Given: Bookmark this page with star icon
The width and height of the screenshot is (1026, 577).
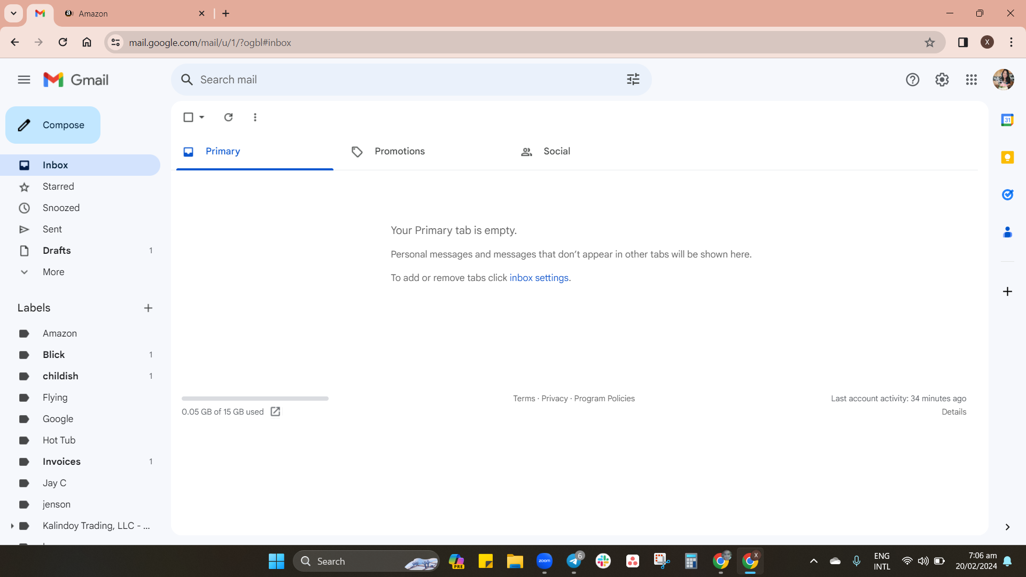Looking at the screenshot, I should pos(930,42).
